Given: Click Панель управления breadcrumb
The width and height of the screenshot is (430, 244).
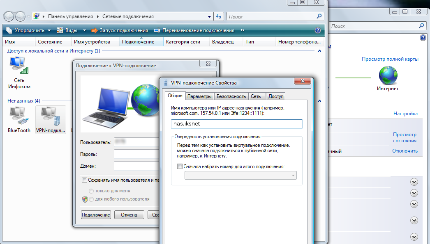Looking at the screenshot, I should (x=70, y=16).
